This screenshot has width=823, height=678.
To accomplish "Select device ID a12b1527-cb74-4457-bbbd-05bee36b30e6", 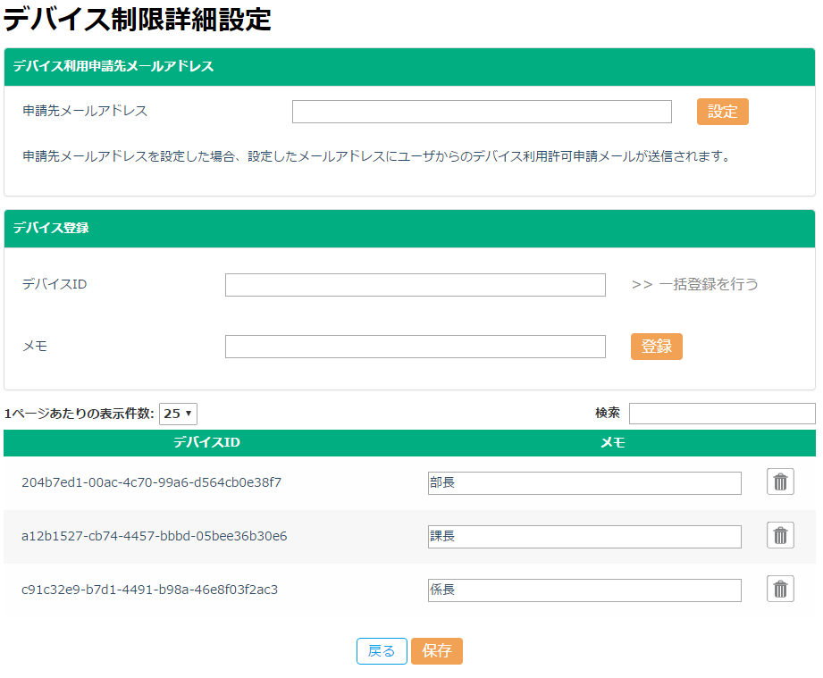I will [155, 536].
